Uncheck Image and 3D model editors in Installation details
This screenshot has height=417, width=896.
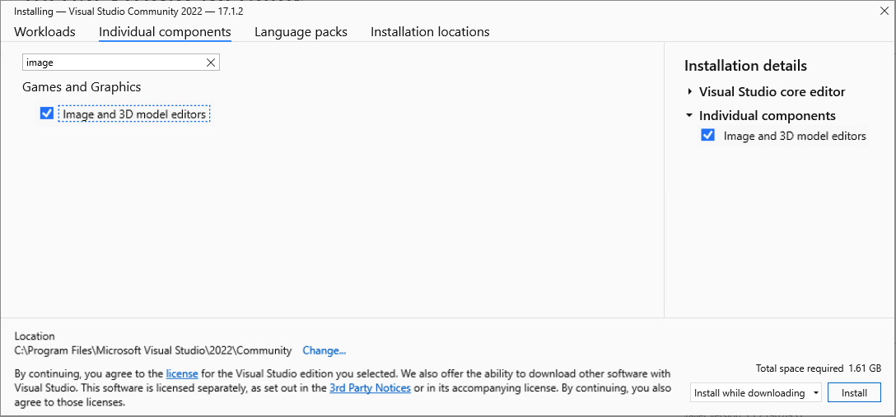[707, 135]
